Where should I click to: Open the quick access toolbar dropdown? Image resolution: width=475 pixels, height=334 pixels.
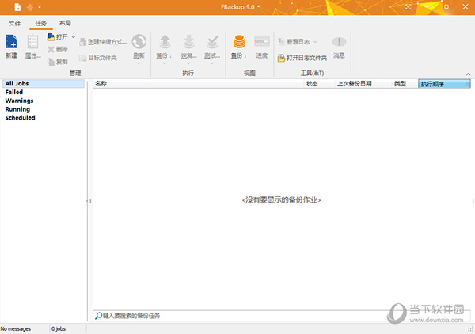pos(40,7)
